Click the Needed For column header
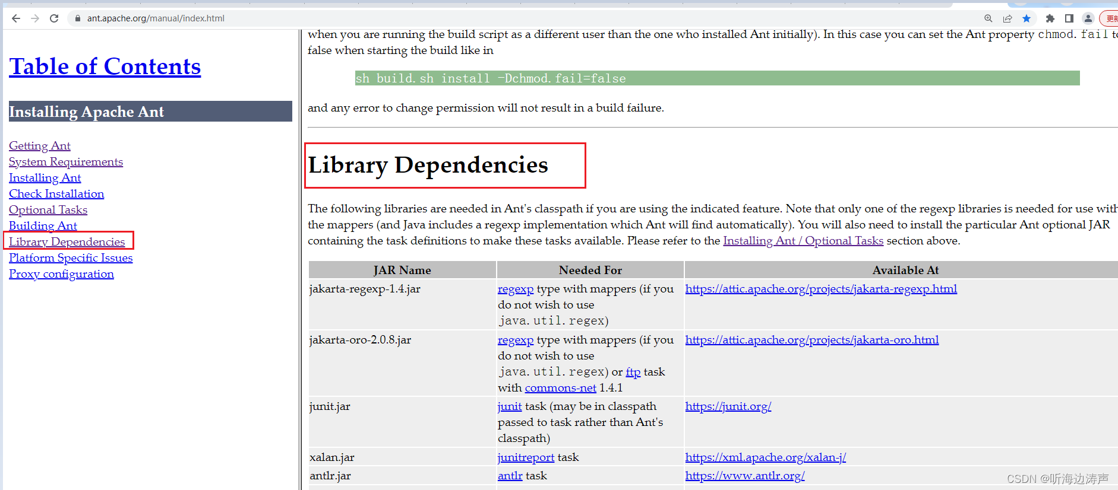This screenshot has height=490, width=1118. [590, 270]
